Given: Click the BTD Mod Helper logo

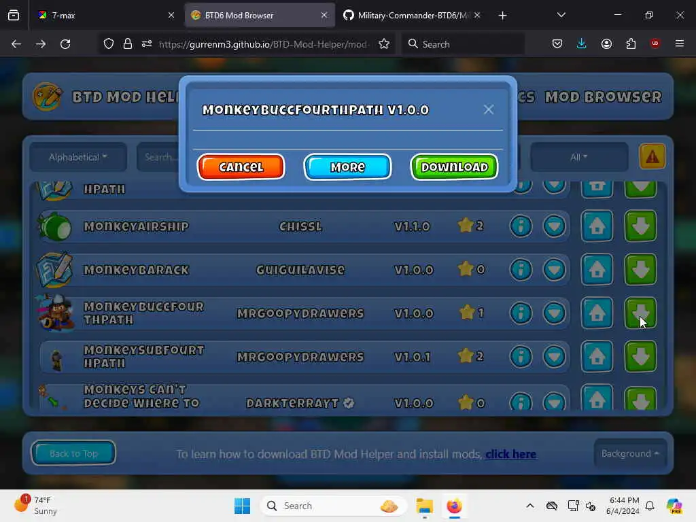Looking at the screenshot, I should [47, 97].
